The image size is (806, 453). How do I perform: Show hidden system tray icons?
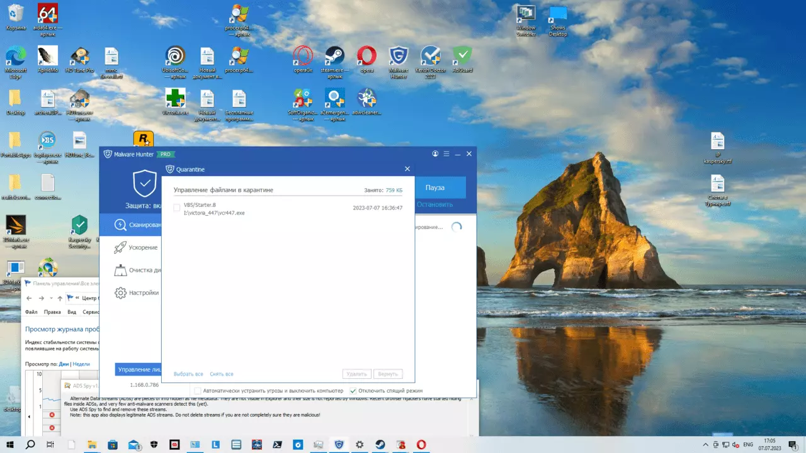point(707,444)
